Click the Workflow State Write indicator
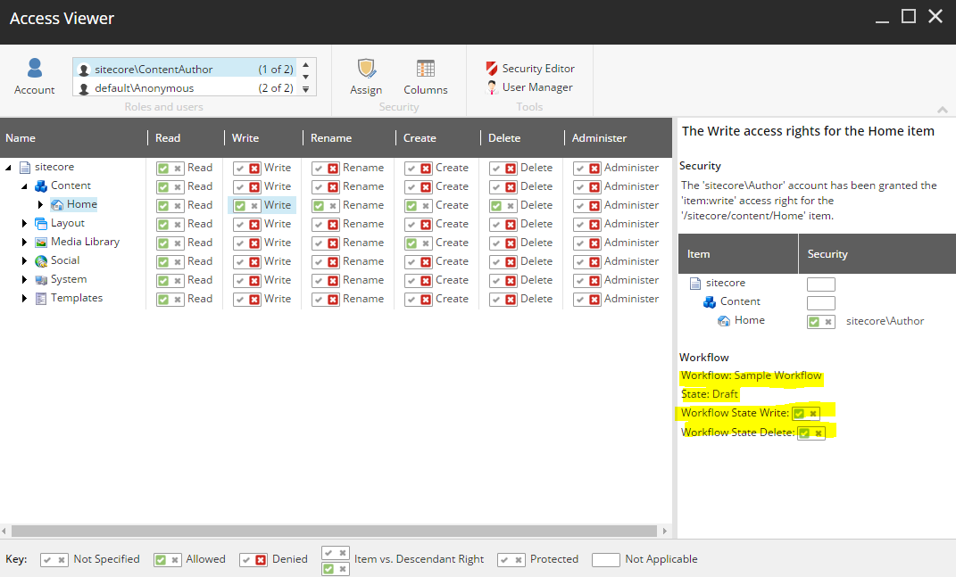Viewport: 956px width, 577px height. (805, 413)
